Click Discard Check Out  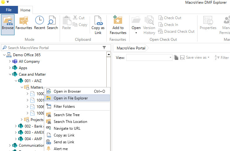coord(176,31)
